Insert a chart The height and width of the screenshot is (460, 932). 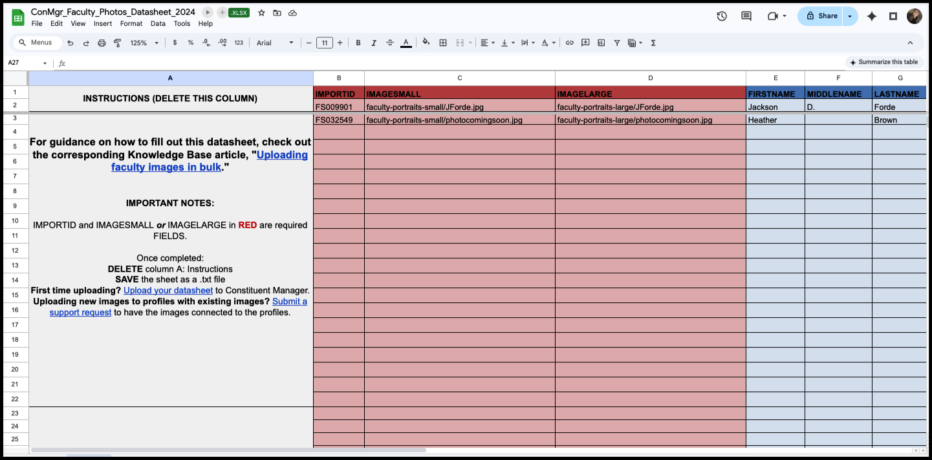[x=601, y=43]
